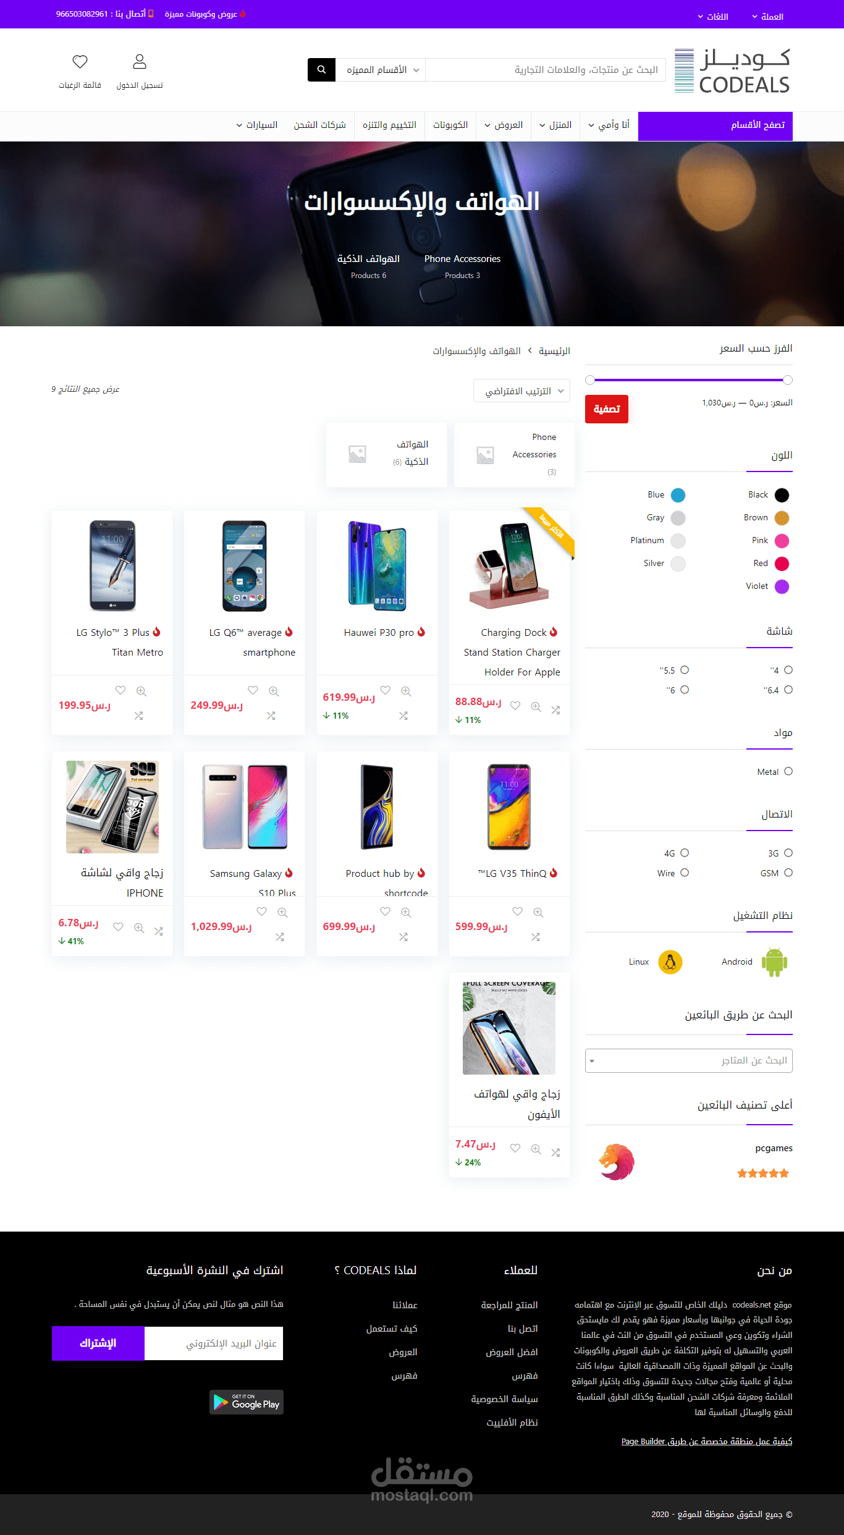Image resolution: width=844 pixels, height=1535 pixels.
Task: Quick view the Hauwei P30 pro
Action: tap(406, 691)
